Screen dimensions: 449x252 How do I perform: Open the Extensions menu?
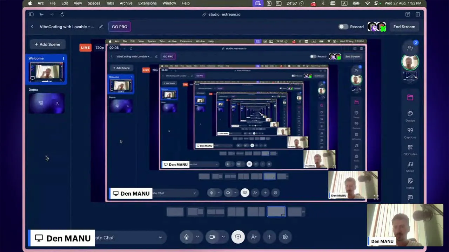pos(147,3)
